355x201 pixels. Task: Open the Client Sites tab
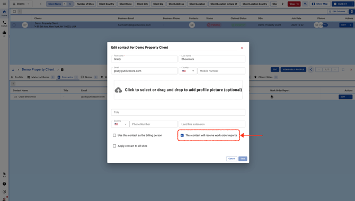click(x=266, y=77)
